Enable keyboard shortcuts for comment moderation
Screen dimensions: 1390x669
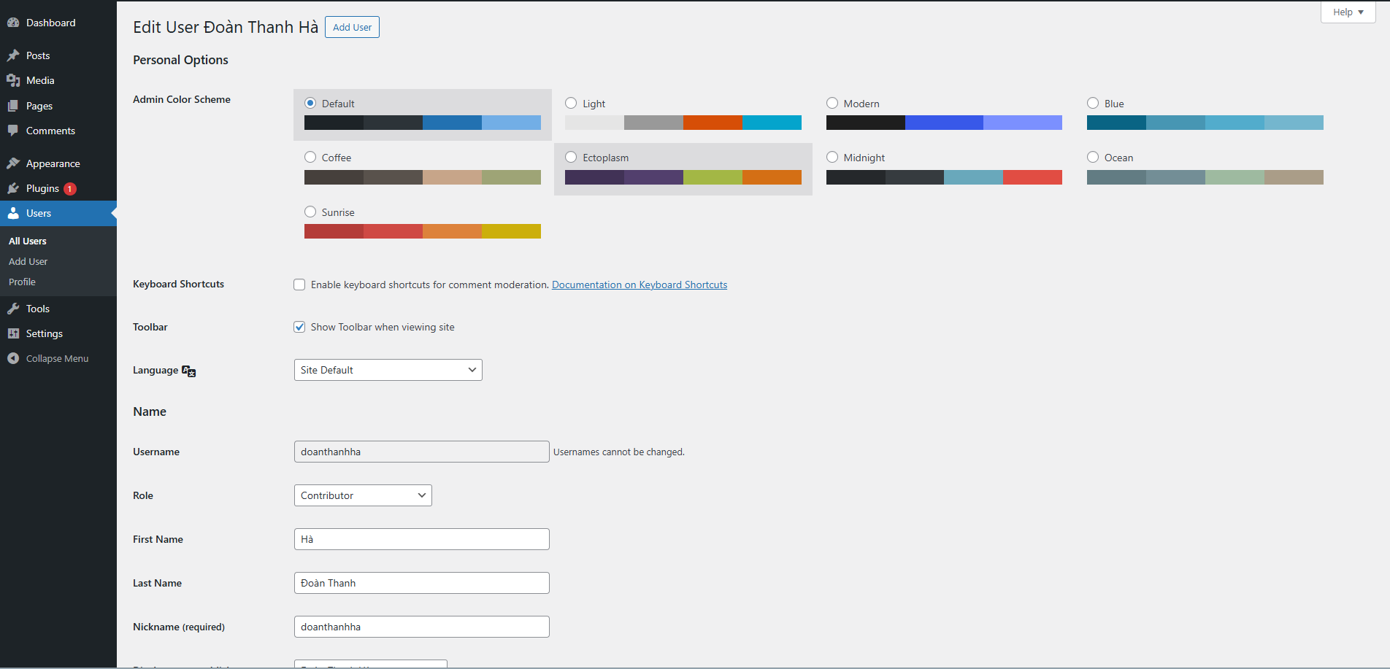[299, 285]
